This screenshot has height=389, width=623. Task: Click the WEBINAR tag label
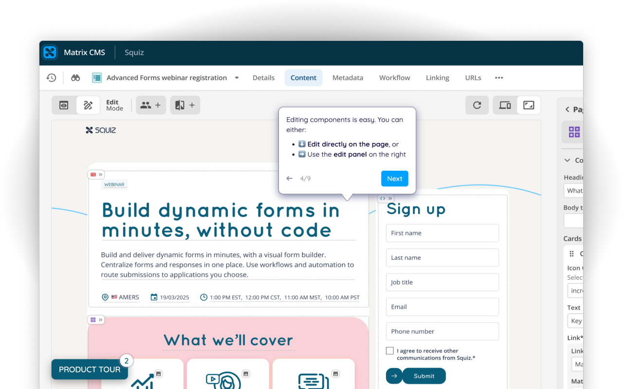[114, 185]
